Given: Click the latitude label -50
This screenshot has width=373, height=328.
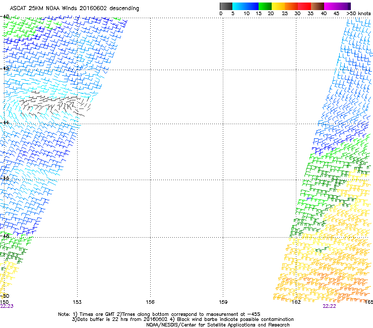Looking at the screenshot, I should tap(5, 296).
